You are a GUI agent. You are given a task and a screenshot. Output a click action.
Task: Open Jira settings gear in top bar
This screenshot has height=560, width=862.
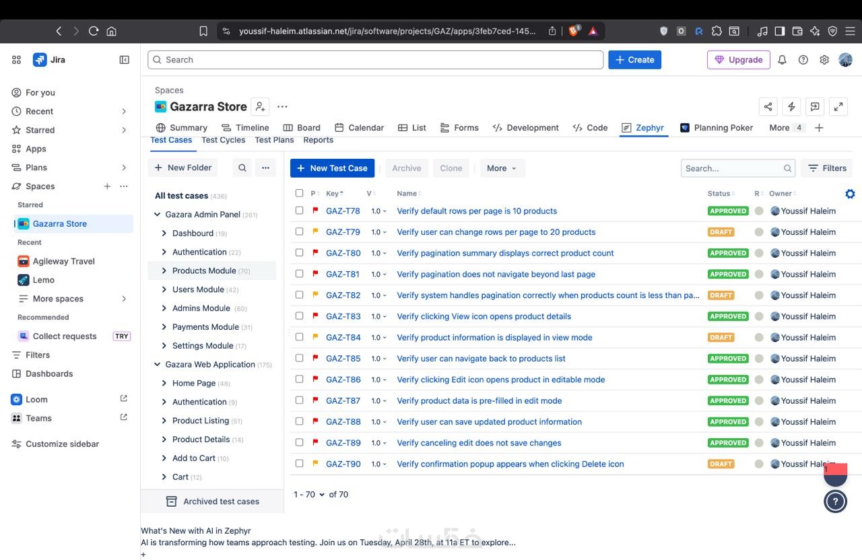(x=824, y=60)
